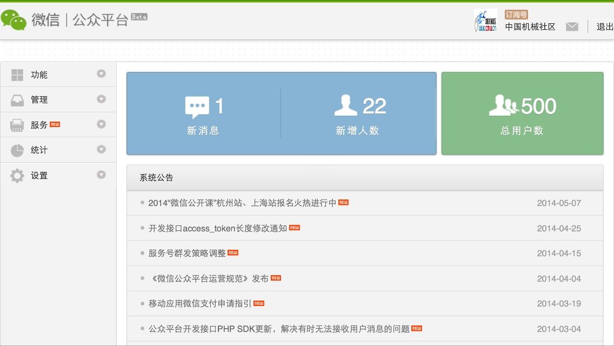Screen dimensions: 614x346
Task: Click 退出 to log out
Action: pyautogui.click(x=604, y=26)
